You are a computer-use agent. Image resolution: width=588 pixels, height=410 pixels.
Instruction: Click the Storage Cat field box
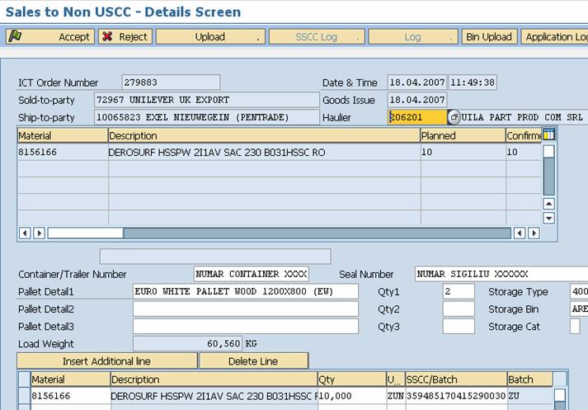coord(574,327)
